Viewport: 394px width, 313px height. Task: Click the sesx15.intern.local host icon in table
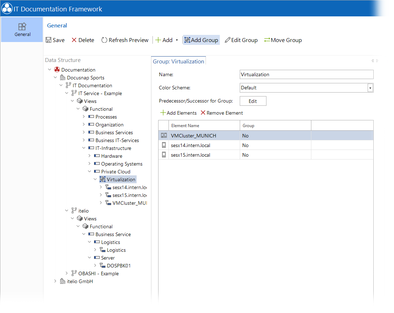tap(164, 155)
